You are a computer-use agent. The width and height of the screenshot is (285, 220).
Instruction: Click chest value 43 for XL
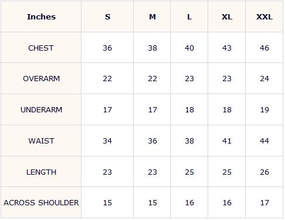click(227, 48)
